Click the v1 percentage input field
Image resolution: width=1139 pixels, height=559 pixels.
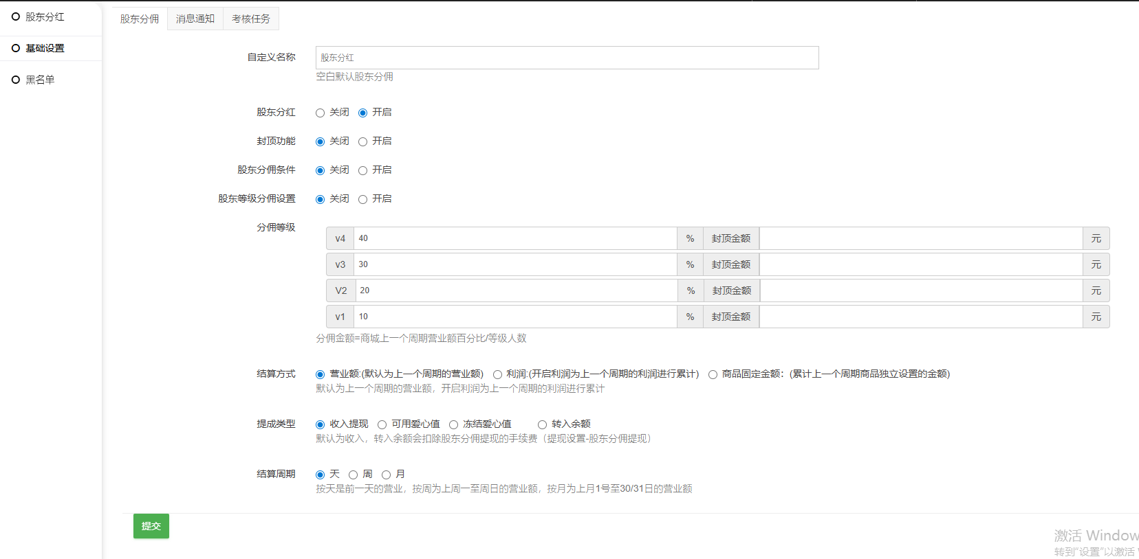[514, 317]
